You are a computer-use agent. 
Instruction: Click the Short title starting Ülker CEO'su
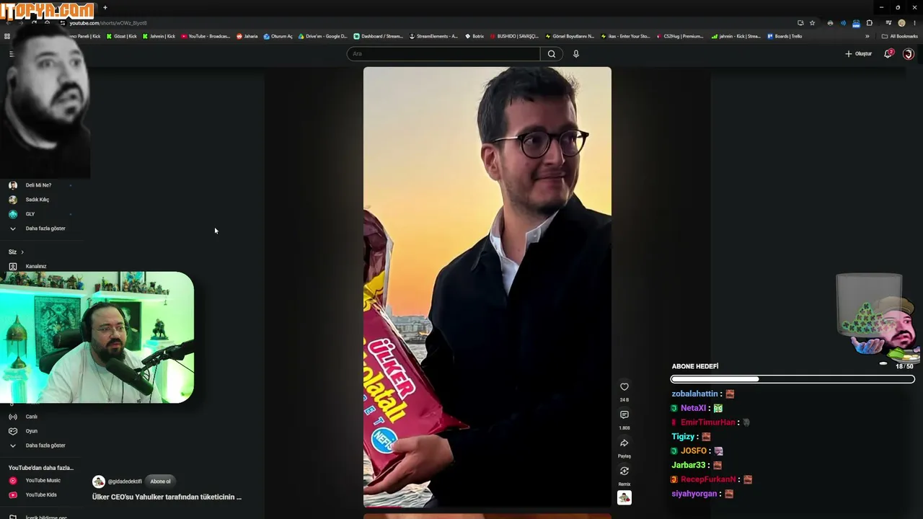pyautogui.click(x=167, y=497)
